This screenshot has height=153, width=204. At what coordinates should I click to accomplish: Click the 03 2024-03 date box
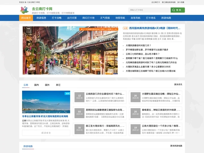pos(79,113)
